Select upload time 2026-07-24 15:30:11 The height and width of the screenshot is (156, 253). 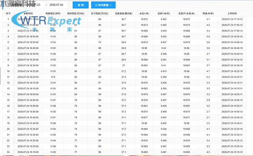232,135
